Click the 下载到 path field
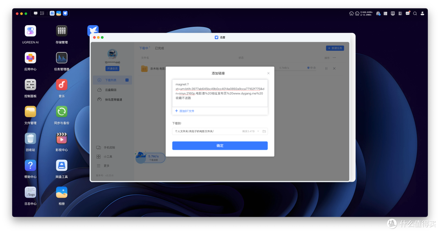The height and width of the screenshot is (233, 440). tap(220, 131)
